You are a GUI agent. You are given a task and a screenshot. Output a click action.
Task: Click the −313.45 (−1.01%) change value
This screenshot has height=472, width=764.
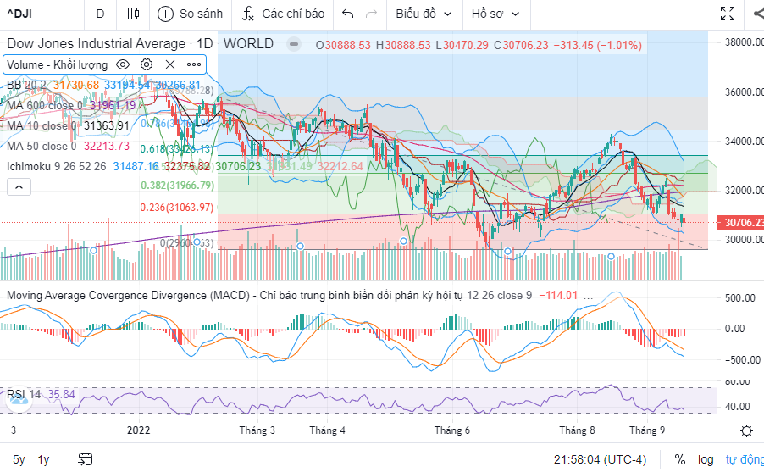(597, 46)
